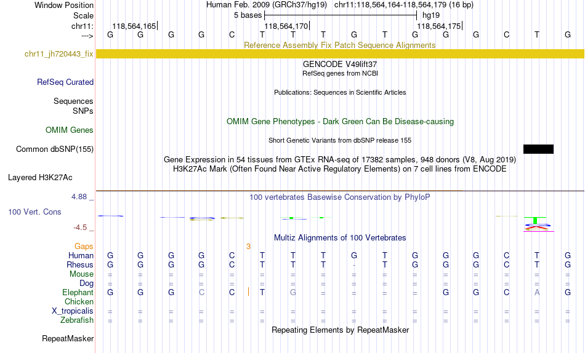Click the hg19 label beside scale bar
The image size is (585, 353).
431,15
